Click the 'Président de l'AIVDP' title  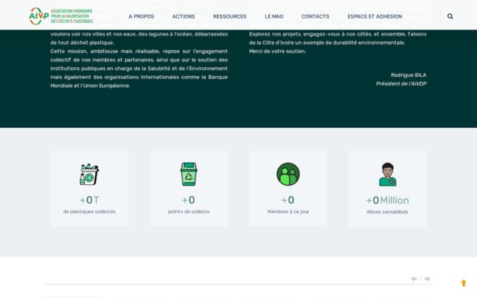pyautogui.click(x=401, y=84)
